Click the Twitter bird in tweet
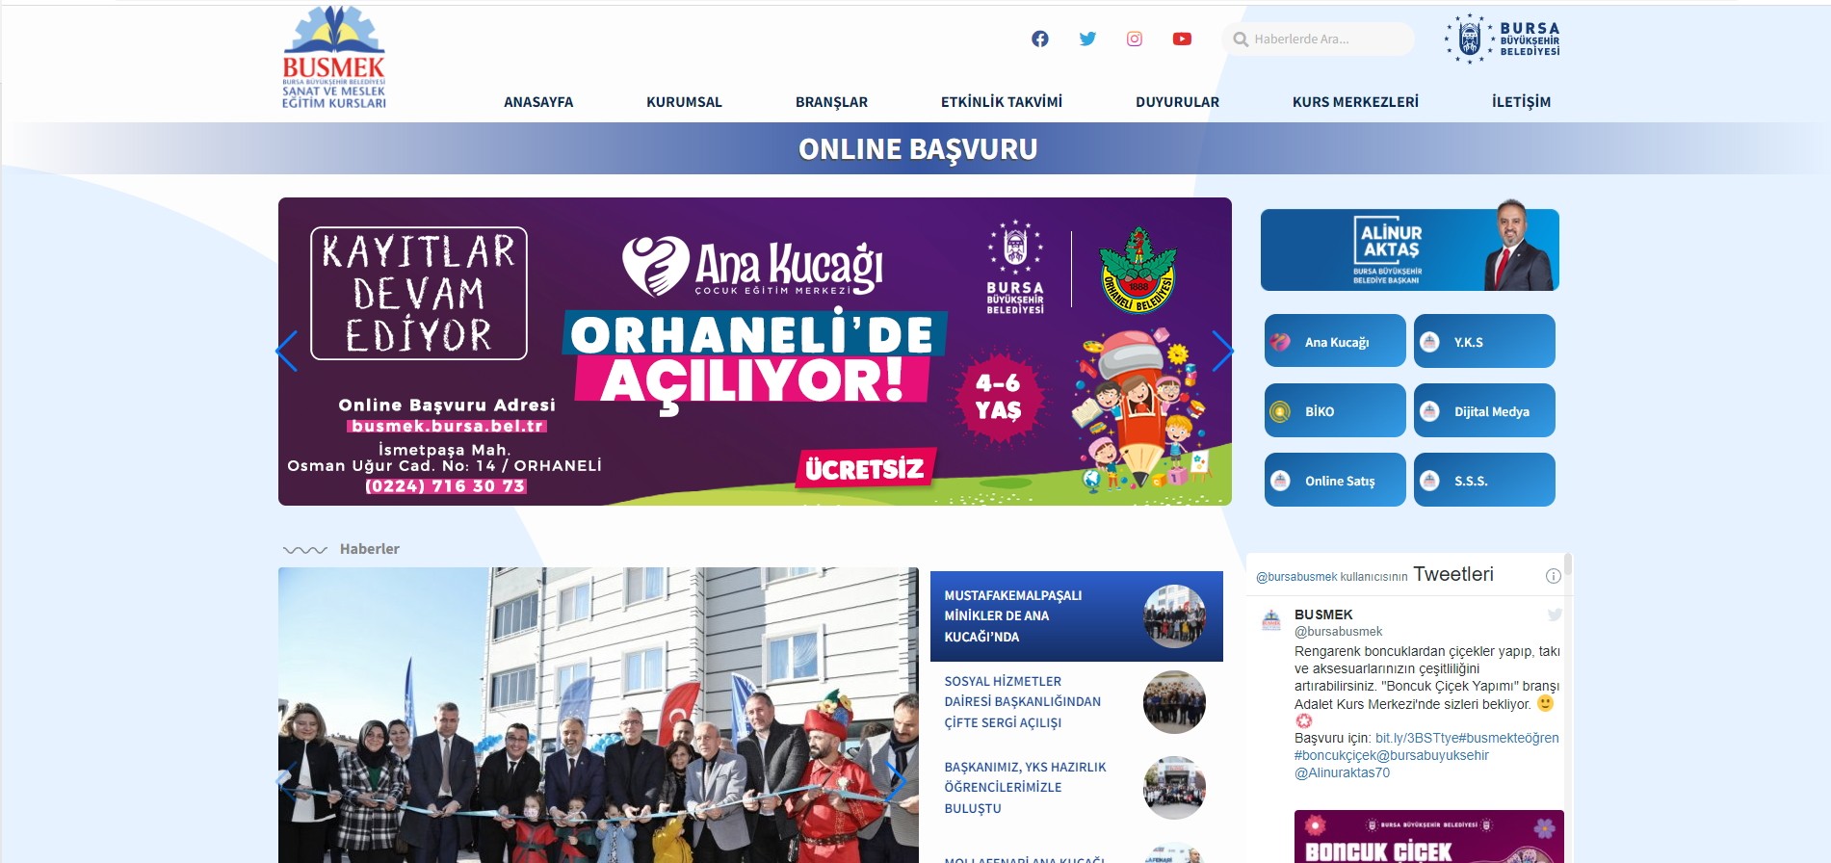1831x863 pixels. [x=1554, y=615]
